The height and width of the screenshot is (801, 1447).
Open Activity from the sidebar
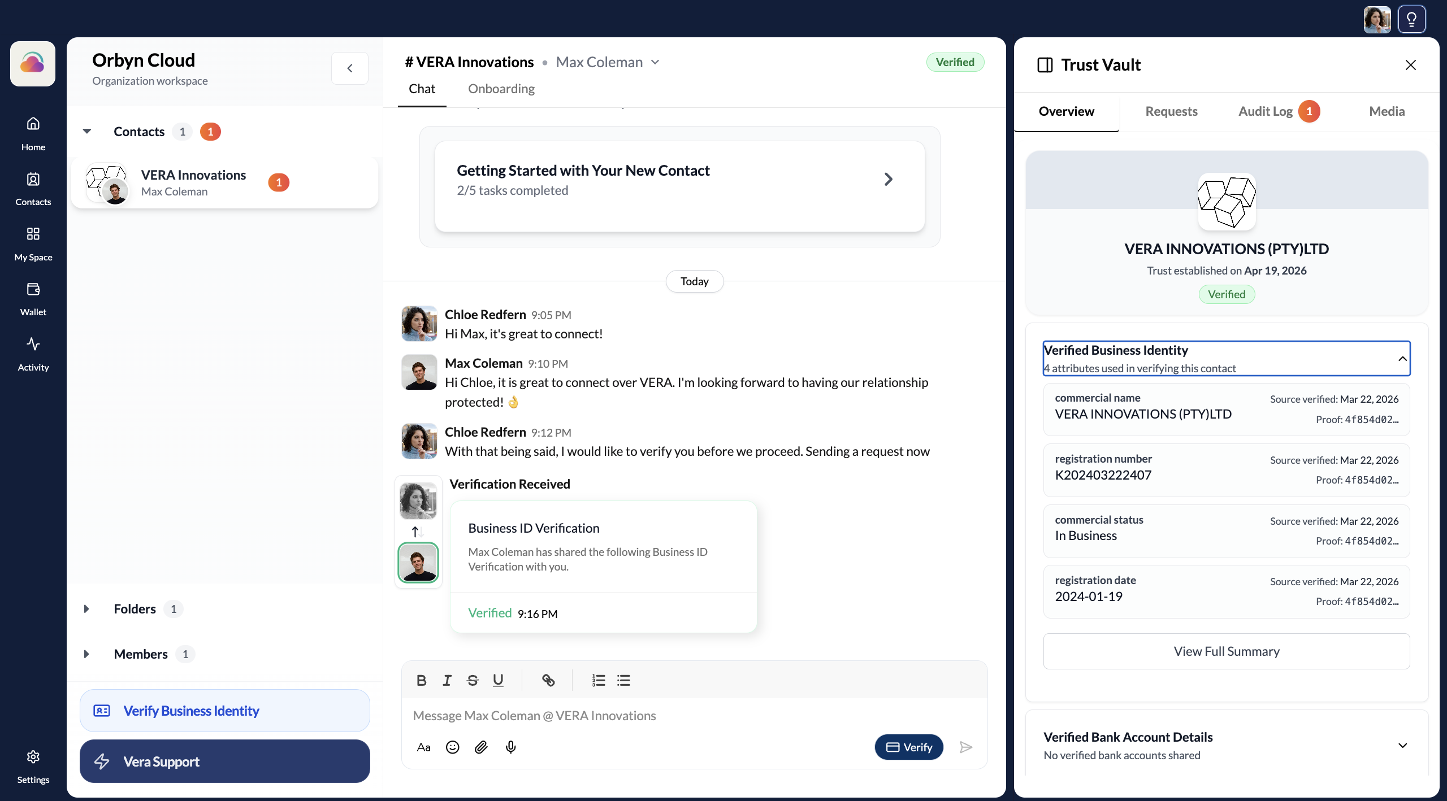tap(33, 353)
